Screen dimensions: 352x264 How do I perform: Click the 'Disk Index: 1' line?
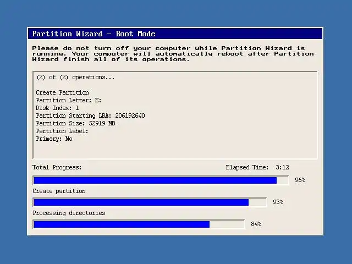point(57,108)
